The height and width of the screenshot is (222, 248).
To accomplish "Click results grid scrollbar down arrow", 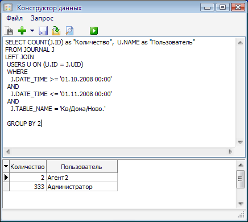I will coord(241,204).
